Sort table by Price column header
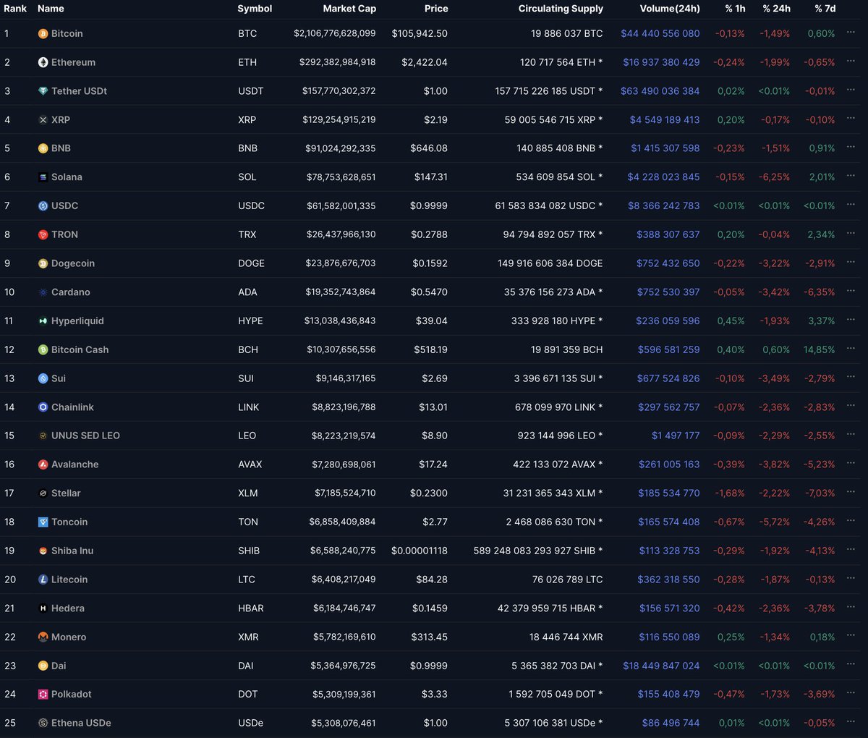 [x=436, y=9]
